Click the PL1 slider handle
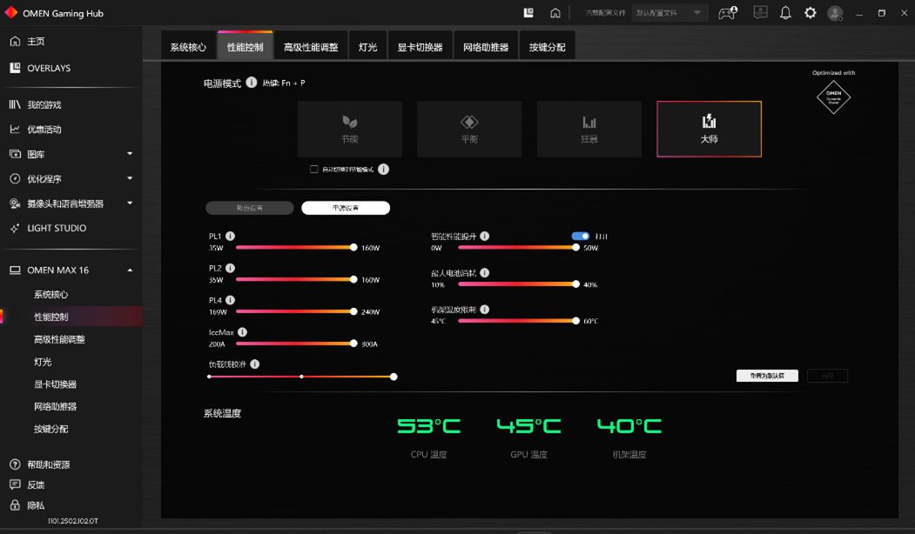This screenshot has width=915, height=534. click(353, 247)
